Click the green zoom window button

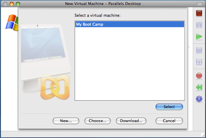pos(18,4)
